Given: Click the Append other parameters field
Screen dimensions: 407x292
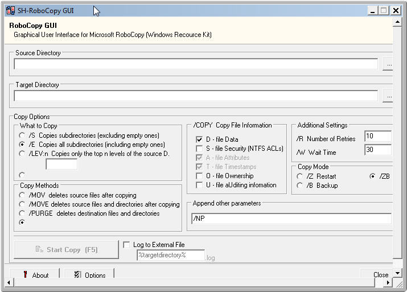Looking at the screenshot, I should pos(291,219).
